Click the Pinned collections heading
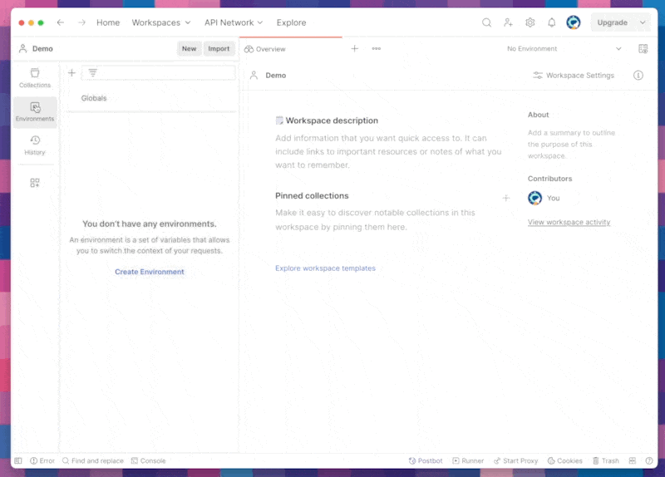The image size is (665, 477). (x=312, y=196)
